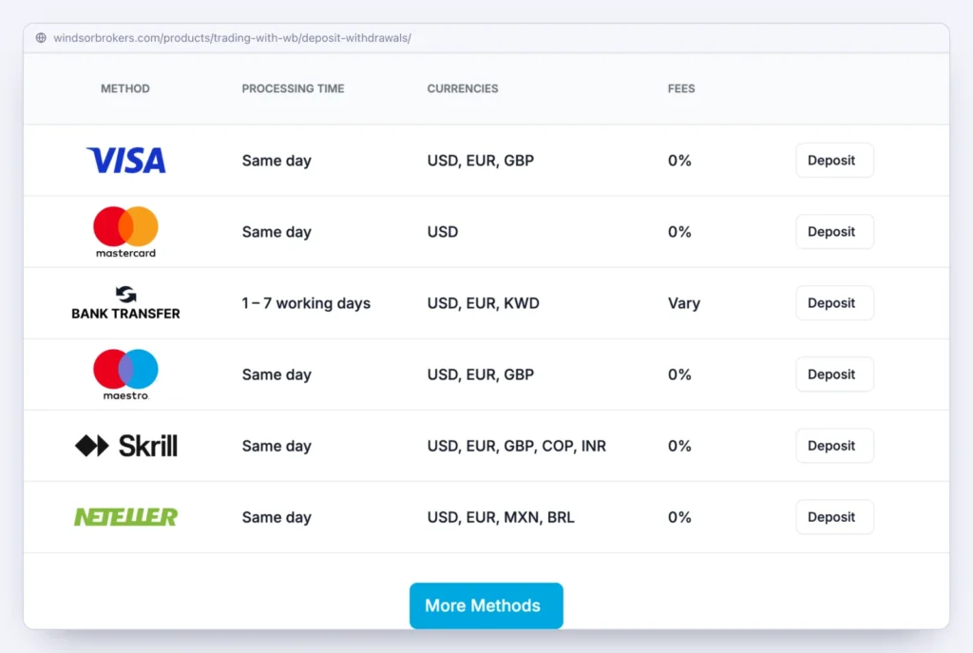Select the Maestro logo

coord(126,375)
